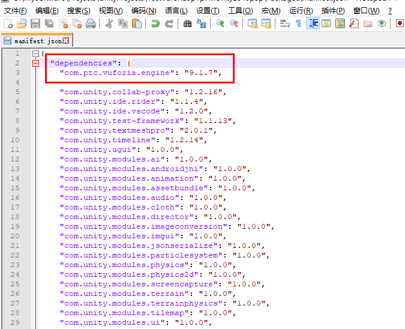This screenshot has height=329, width=405.
Task: Open the 宏(M) menu
Action: pyautogui.click(x=271, y=11)
